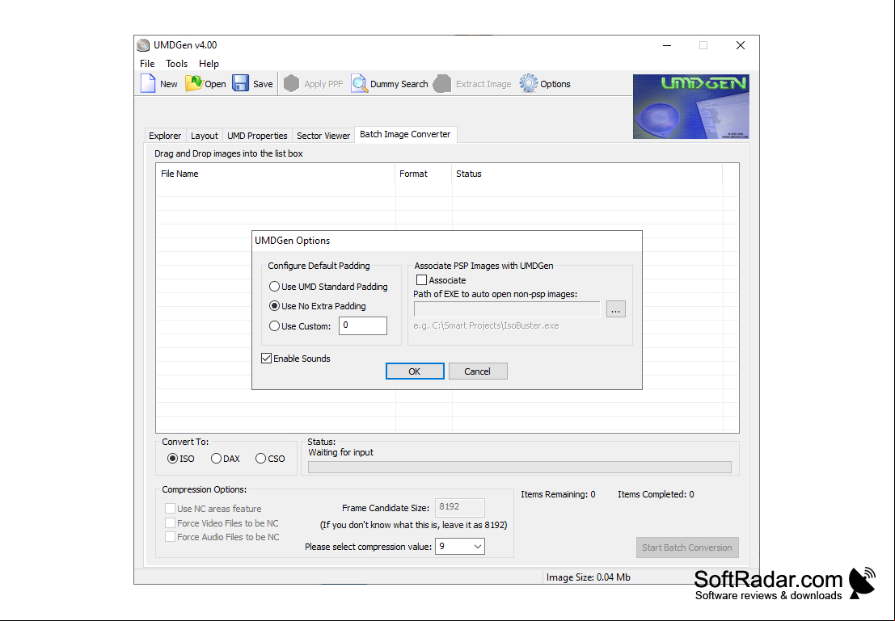Click the browse (...) button for EXE path
This screenshot has width=895, height=621.
click(x=615, y=309)
